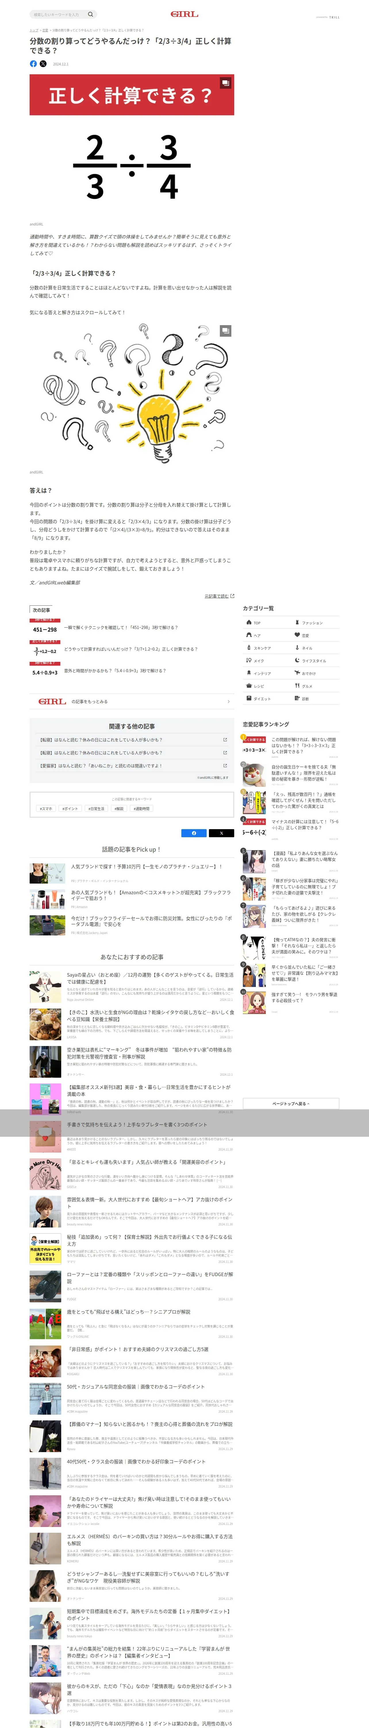This screenshot has height=1728, width=369.
Task: Open next article about 451−298
Action: (132, 628)
